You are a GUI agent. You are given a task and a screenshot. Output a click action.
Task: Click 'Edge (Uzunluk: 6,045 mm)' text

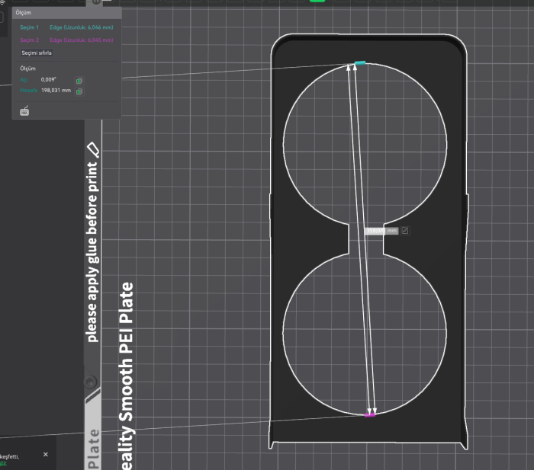(x=82, y=40)
